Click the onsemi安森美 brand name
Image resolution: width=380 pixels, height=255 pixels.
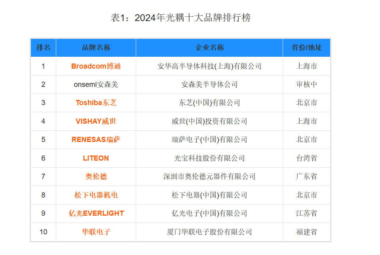tap(96, 84)
